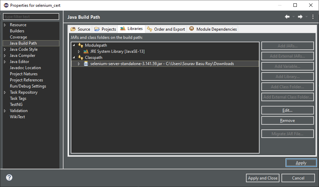Screen dimensions: 319x187
Task: Select Project Natures in the sidebar
Action: (24, 74)
